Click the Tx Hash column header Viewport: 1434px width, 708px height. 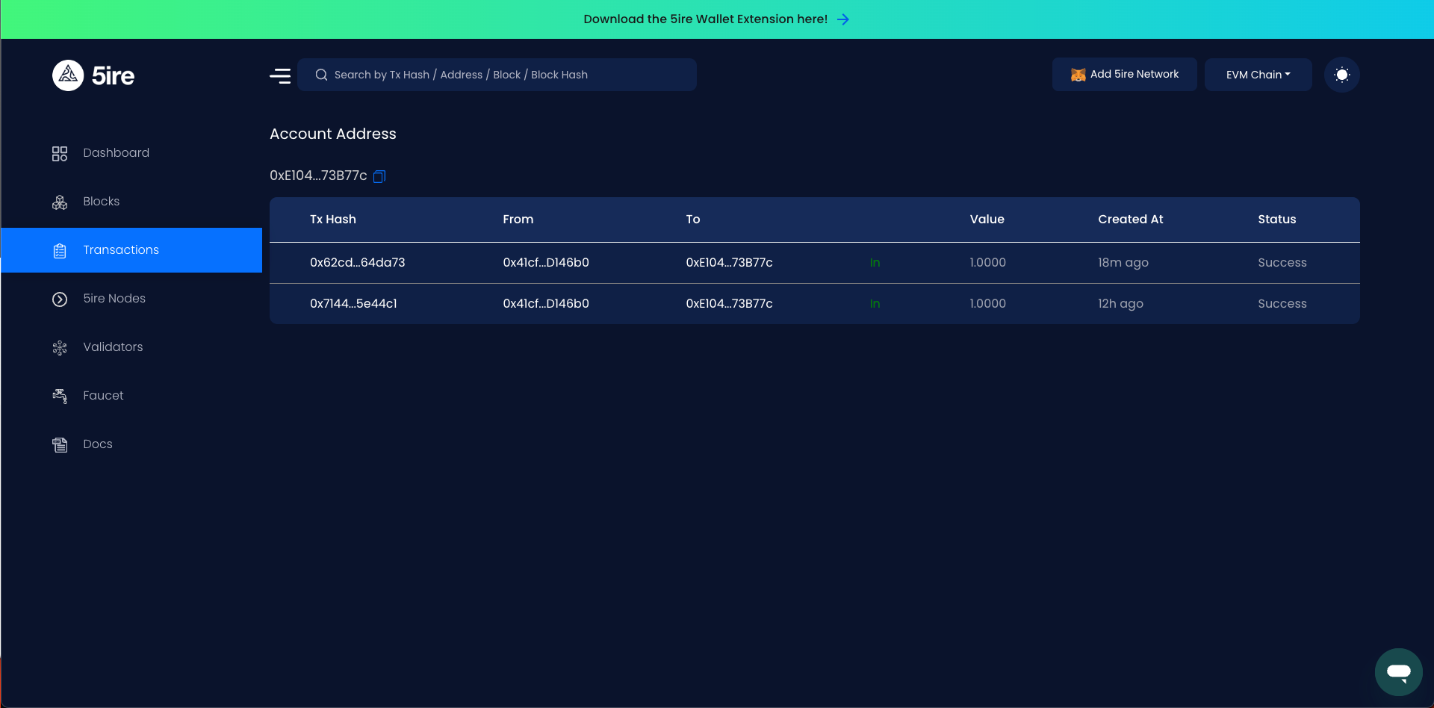point(333,220)
